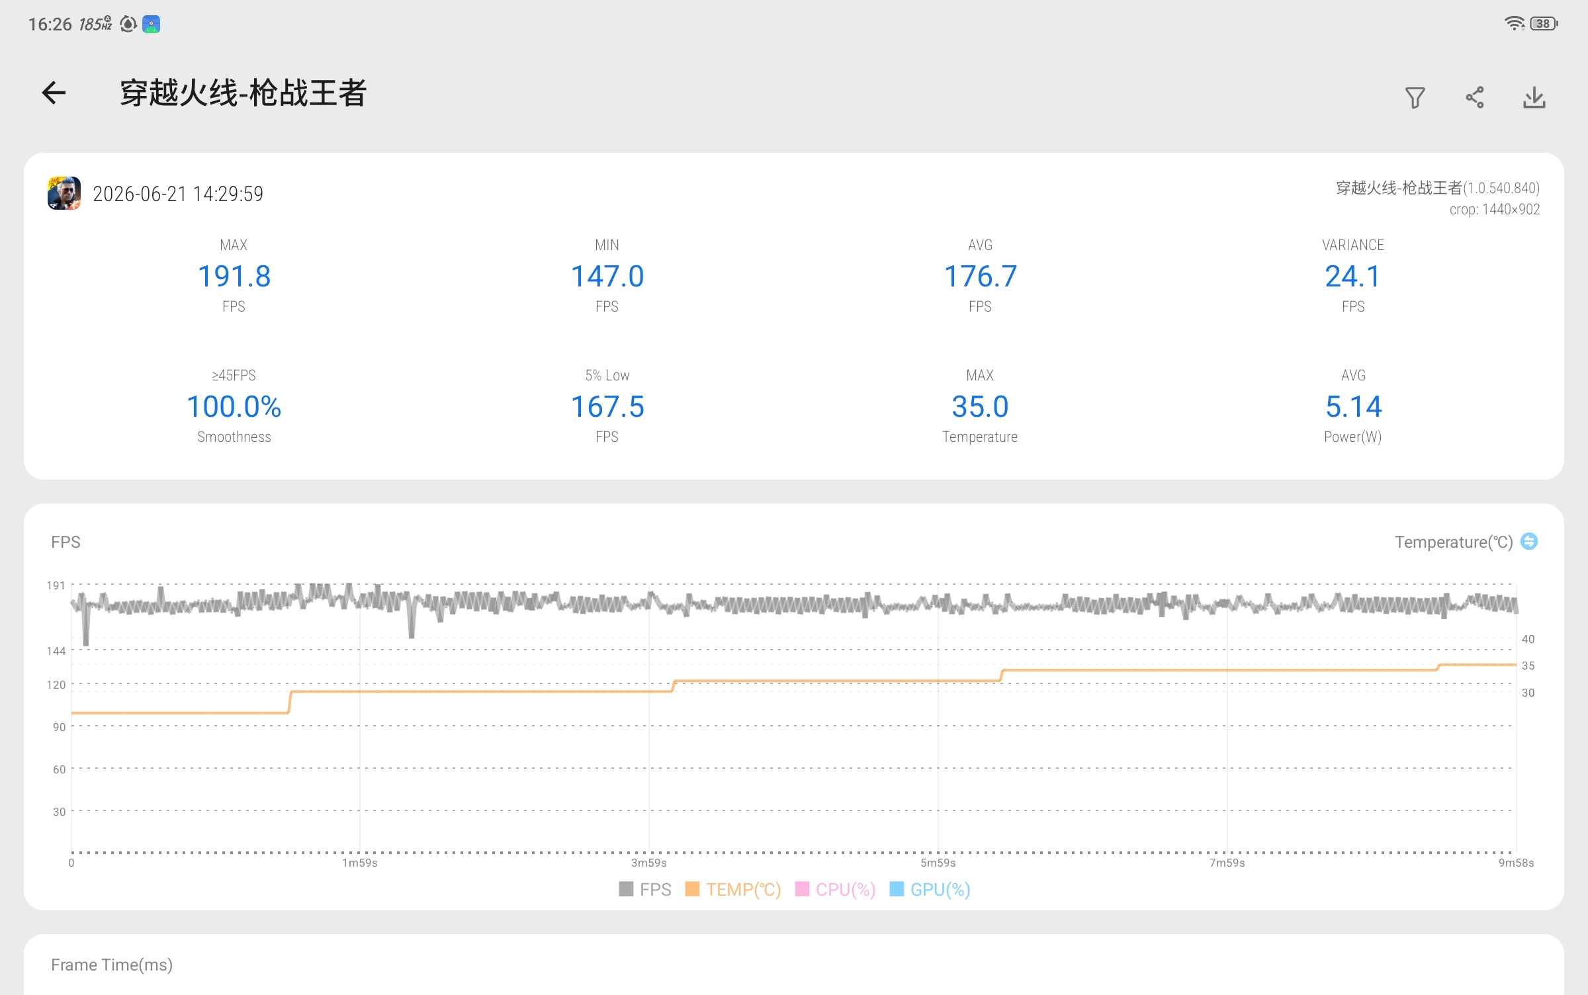
Task: Tap the 185Hz refresh rate indicator
Action: (95, 24)
